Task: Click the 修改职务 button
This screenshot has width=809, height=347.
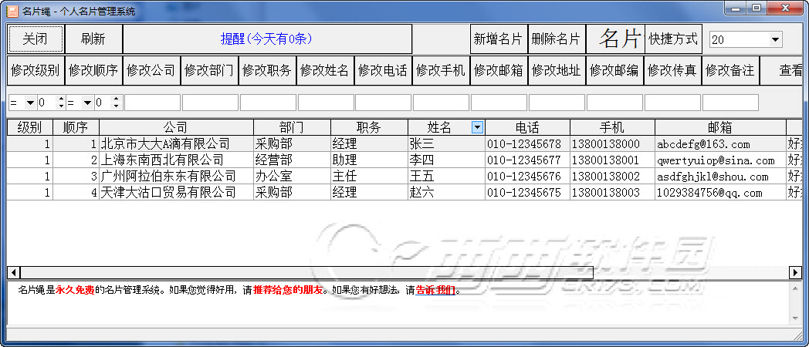Action: pyautogui.click(x=267, y=71)
